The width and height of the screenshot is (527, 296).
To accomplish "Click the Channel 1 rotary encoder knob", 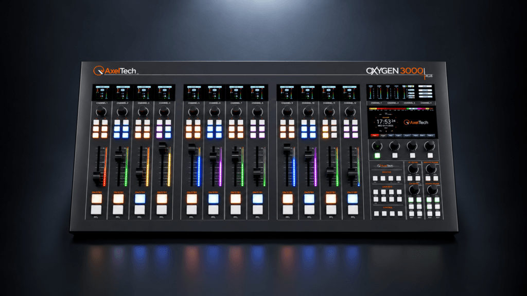I will [x=101, y=112].
